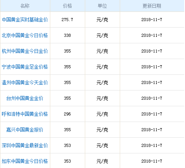185x168 pixels.
Task: Open 如东中国黄金今日价格 link
Action: pyautogui.click(x=25, y=161)
